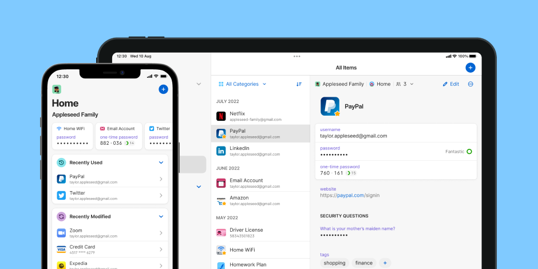This screenshot has width=538, height=269.
Task: Select the PayPal item in tablet list
Action: pos(260,133)
